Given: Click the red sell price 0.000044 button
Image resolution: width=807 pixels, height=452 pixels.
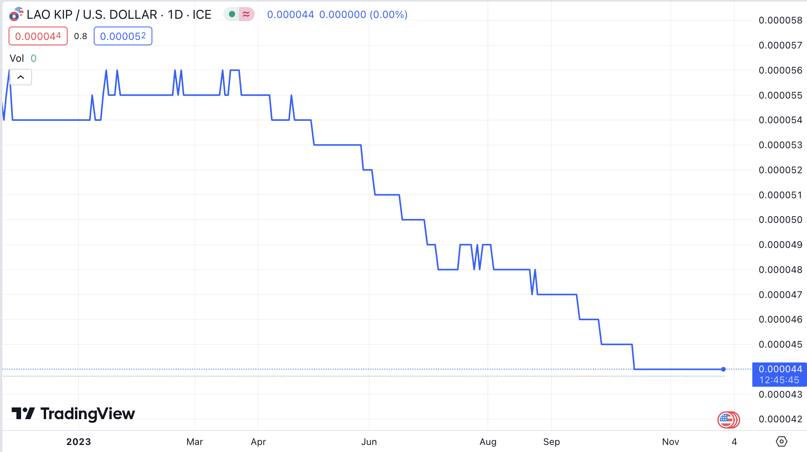Looking at the screenshot, I should 38,36.
